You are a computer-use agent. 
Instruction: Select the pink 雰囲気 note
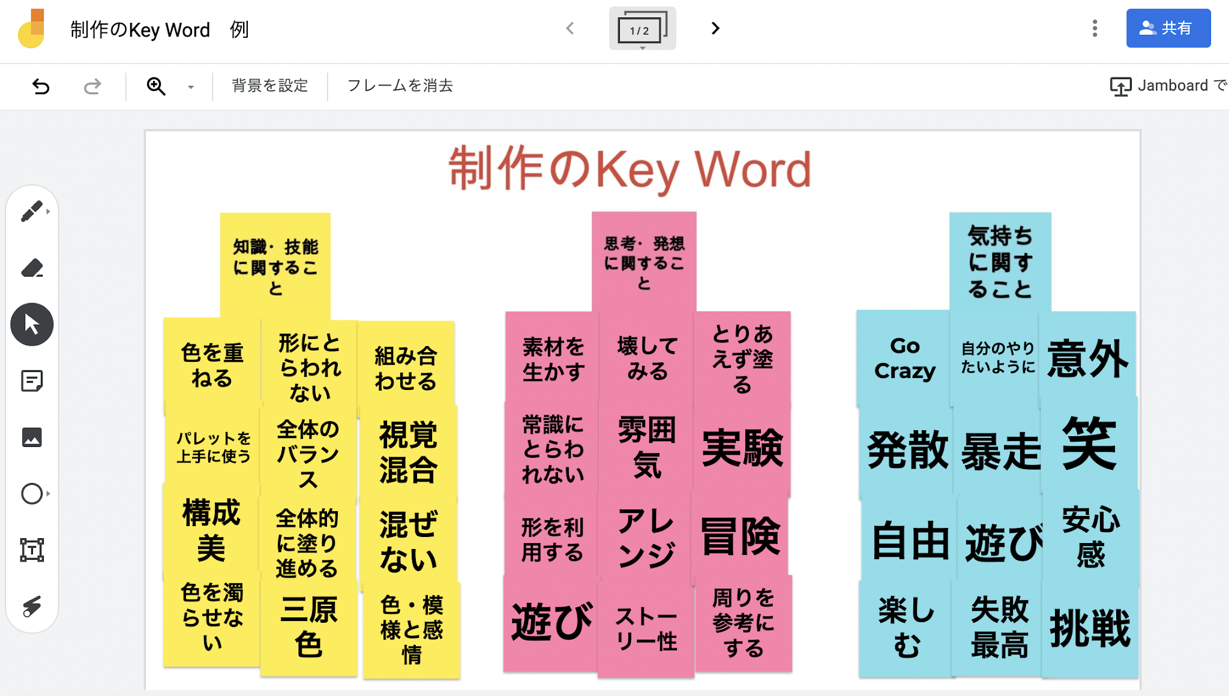click(647, 448)
